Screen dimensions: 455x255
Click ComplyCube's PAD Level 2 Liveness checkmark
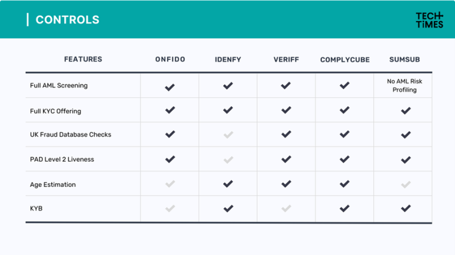point(345,159)
